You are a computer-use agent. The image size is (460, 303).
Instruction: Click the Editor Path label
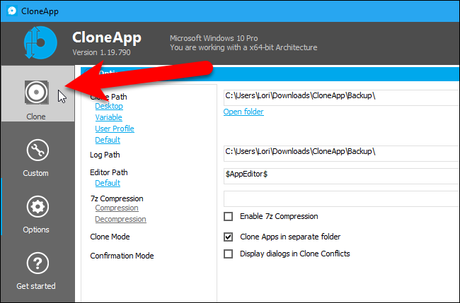point(109,172)
